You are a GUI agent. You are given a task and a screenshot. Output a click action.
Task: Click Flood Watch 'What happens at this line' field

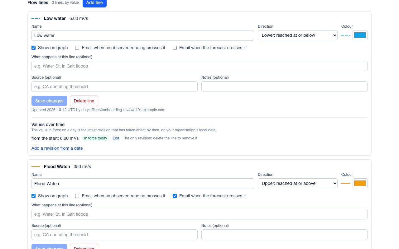pyautogui.click(x=199, y=214)
